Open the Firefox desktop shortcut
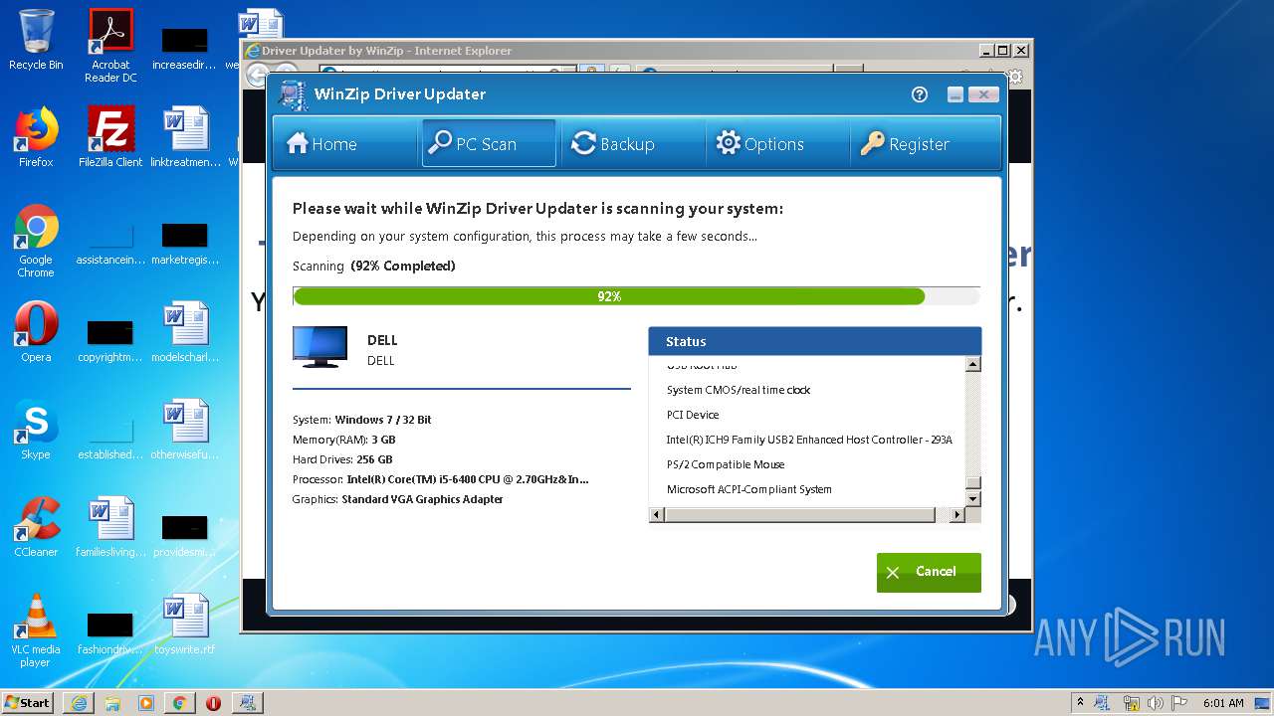 tap(36, 137)
